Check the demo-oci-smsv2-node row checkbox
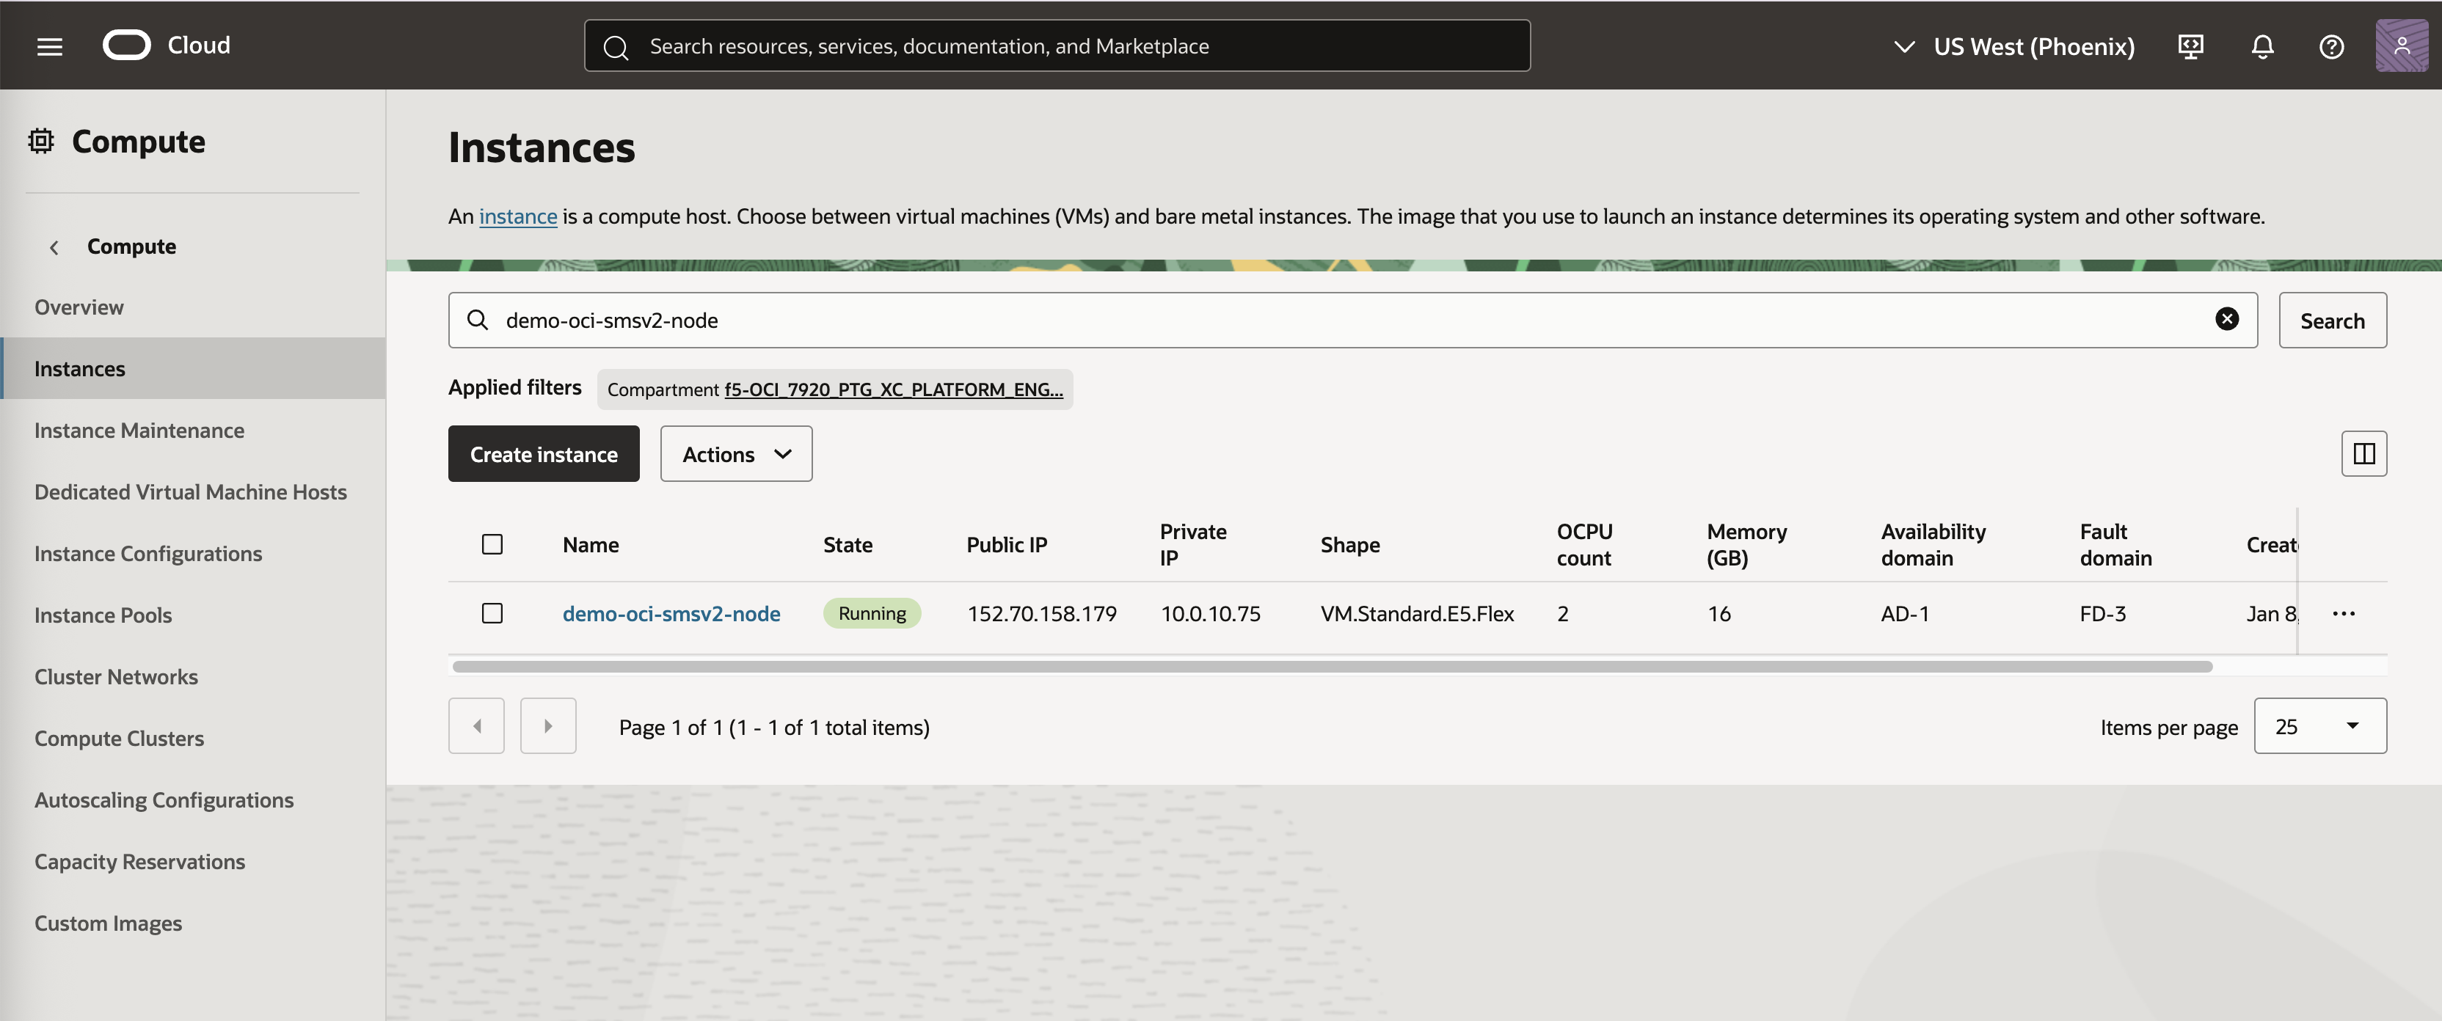2442x1021 pixels. pos(492,612)
